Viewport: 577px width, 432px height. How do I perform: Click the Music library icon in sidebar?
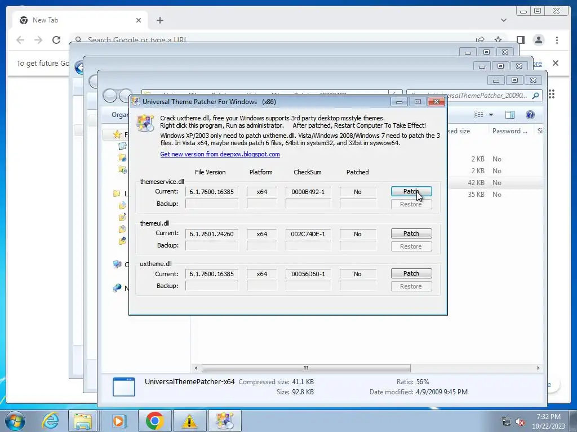[122, 217]
